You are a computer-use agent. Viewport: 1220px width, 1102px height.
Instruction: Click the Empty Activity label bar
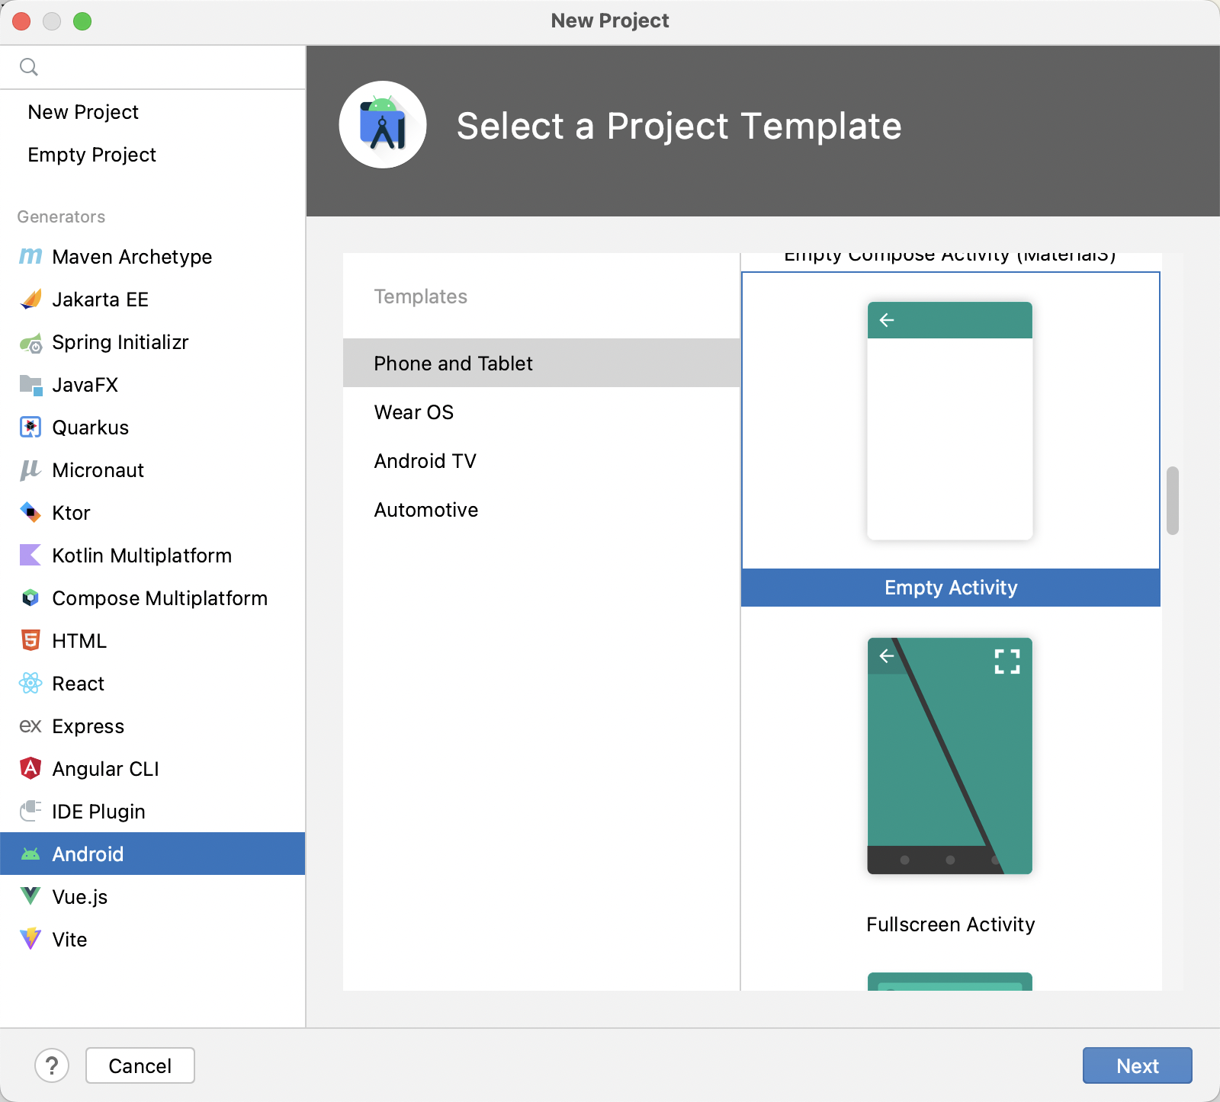951,588
